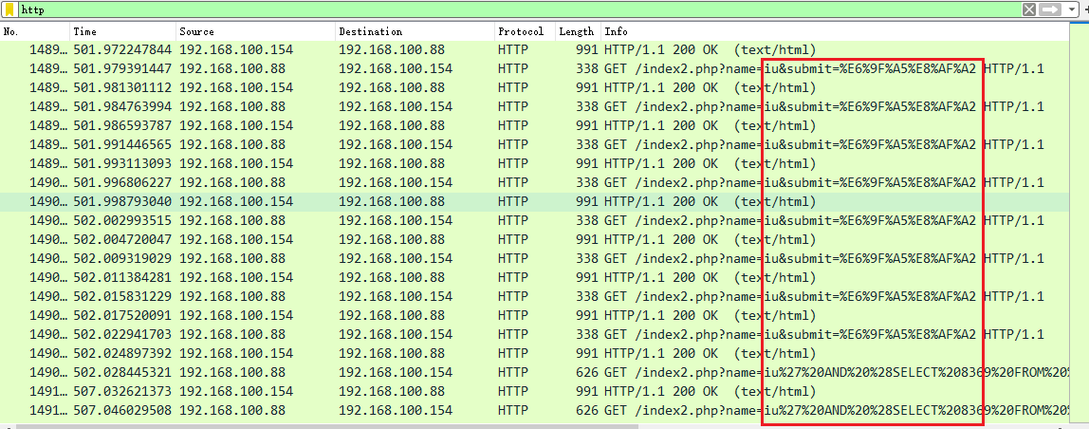This screenshot has width=1089, height=429.
Task: Apply the display filter using arrow icon
Action: pyautogui.click(x=1050, y=9)
